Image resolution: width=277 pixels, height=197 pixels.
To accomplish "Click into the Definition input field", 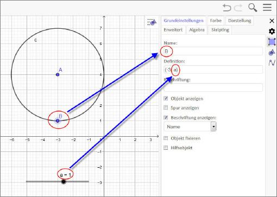I will [x=213, y=69].
